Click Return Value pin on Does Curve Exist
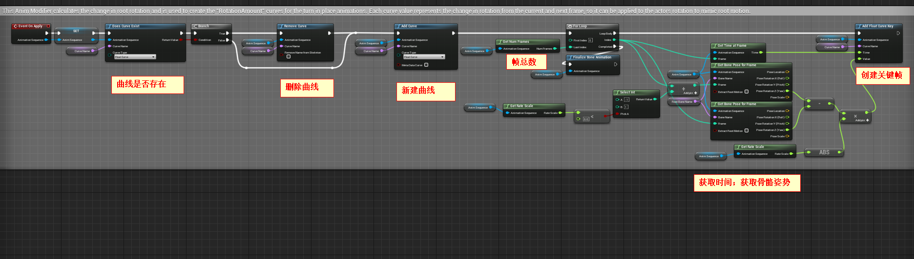The height and width of the screenshot is (259, 914). (x=181, y=40)
